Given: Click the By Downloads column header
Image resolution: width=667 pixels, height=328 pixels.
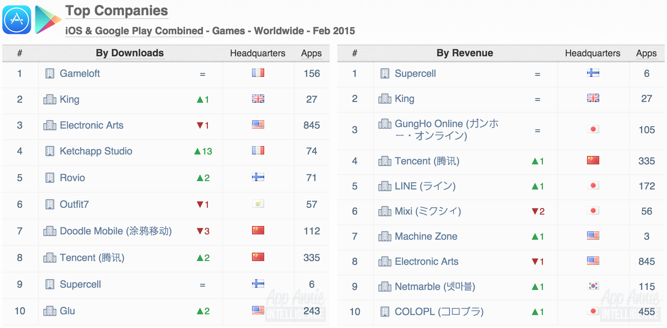Looking at the screenshot, I should click(x=130, y=53).
